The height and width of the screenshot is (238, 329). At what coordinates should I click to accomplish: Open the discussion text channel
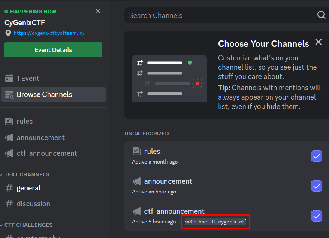33,204
